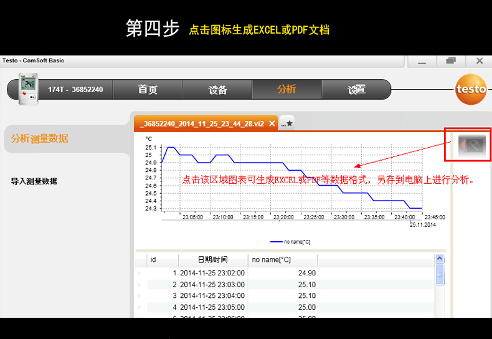Open the 设置 (Settings) tab
492x339 pixels.
coord(356,90)
